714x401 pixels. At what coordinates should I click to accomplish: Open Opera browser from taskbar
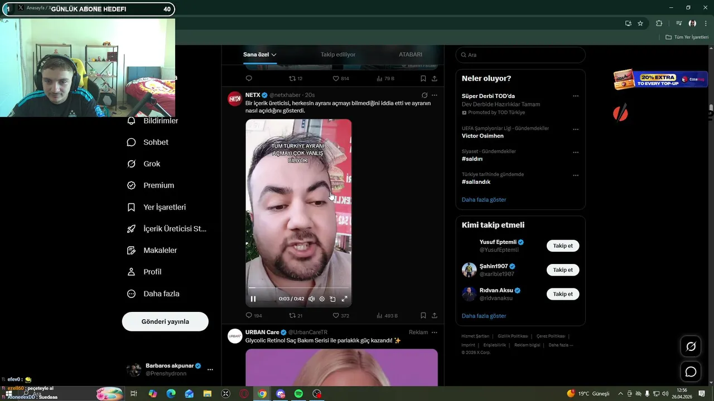pos(244,394)
